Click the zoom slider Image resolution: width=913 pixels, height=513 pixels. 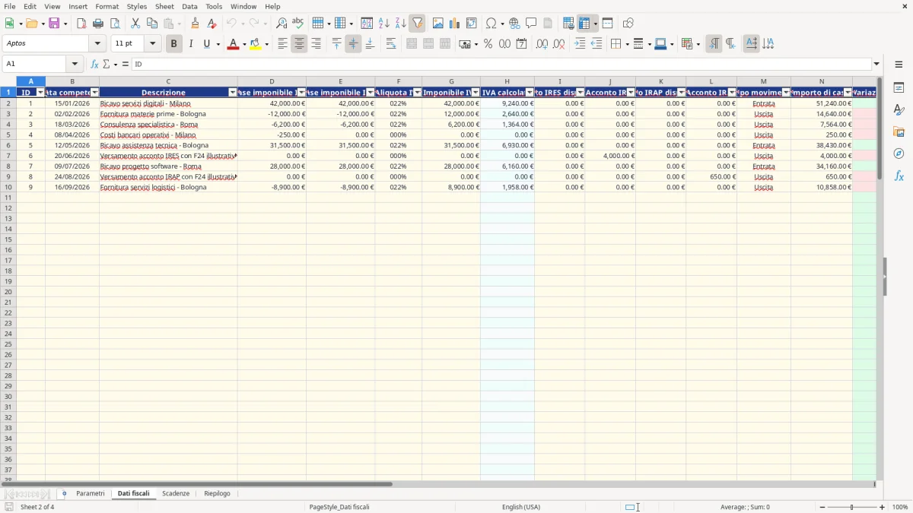(x=851, y=507)
